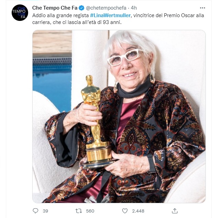Click the golden Oscar statuette in the photo
This screenshot has width=212, height=218.
(x=97, y=121)
